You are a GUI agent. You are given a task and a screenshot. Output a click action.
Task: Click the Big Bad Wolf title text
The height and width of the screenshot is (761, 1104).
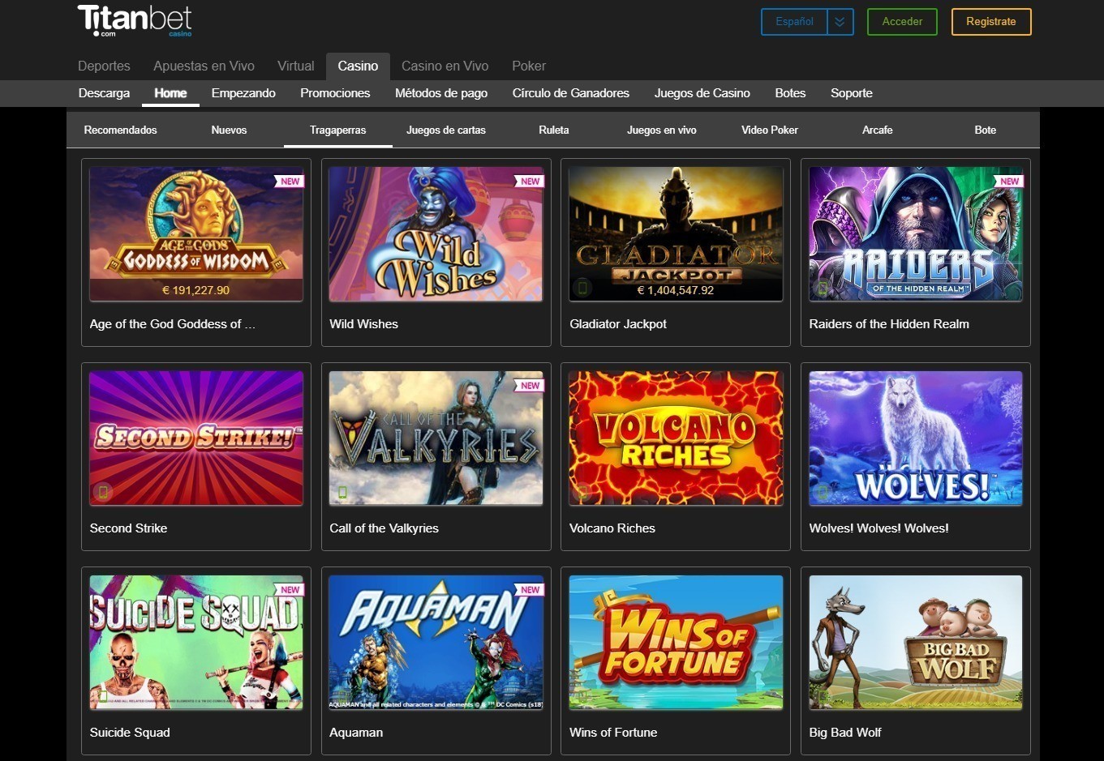tap(845, 733)
